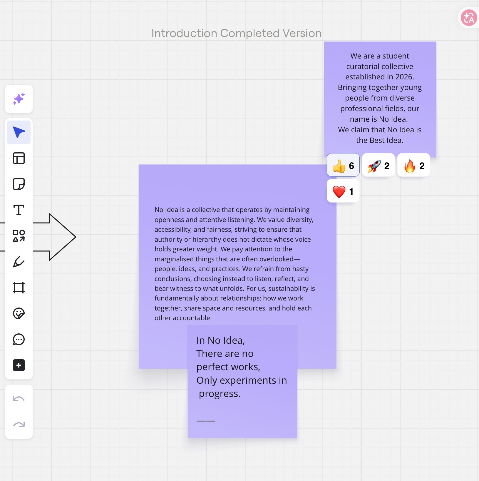Open stickers and emoji tool
Image resolution: width=479 pixels, height=481 pixels.
pos(19,313)
